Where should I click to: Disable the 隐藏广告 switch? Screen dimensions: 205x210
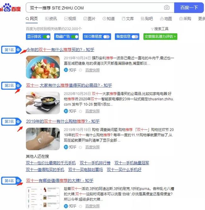click(75, 37)
